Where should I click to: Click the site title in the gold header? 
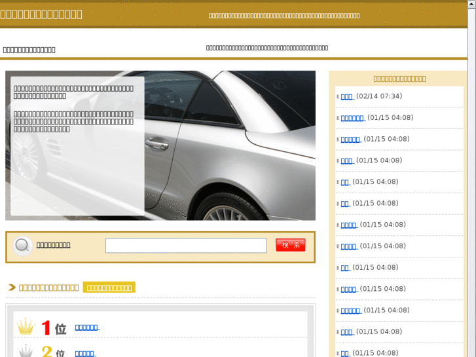coord(41,14)
